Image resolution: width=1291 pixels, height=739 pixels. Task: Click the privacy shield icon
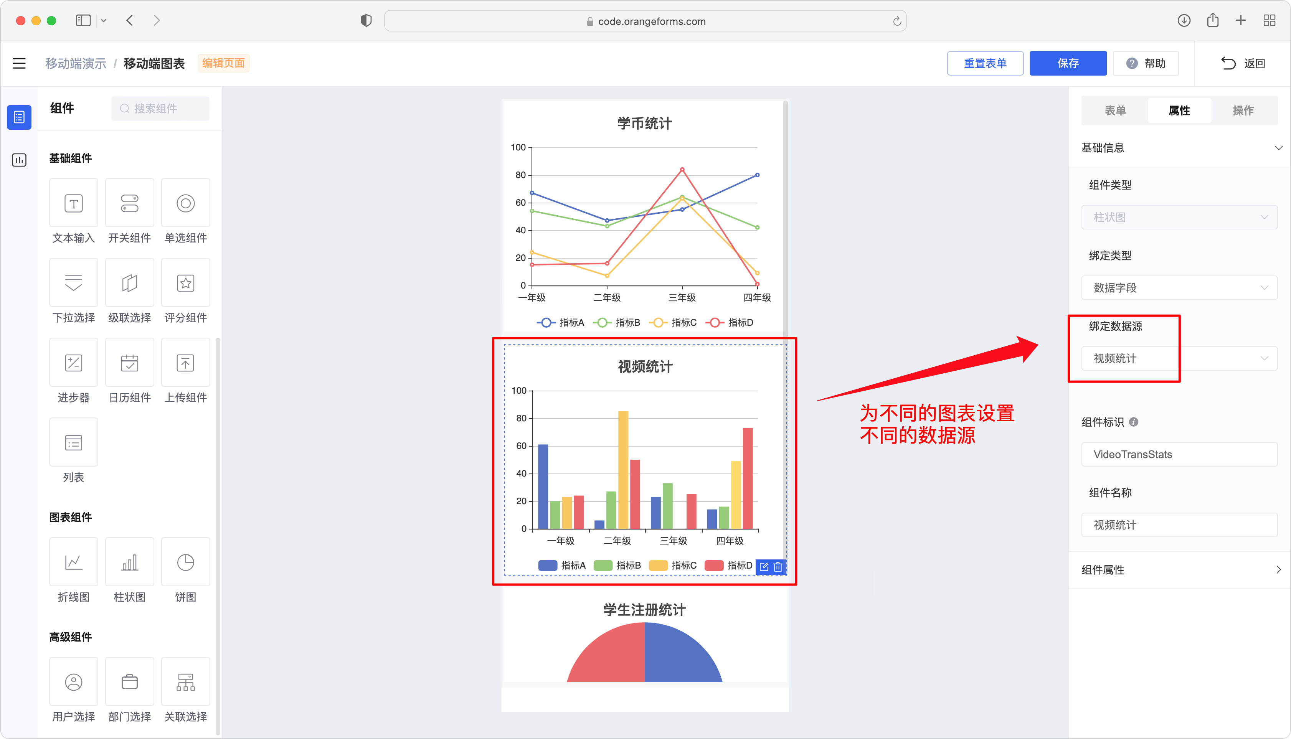pyautogui.click(x=366, y=20)
